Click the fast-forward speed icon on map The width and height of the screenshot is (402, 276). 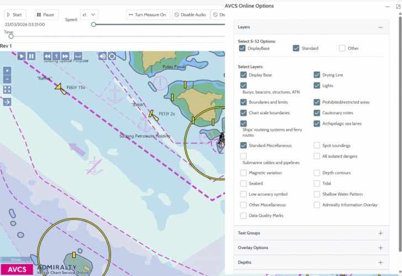(x=65, y=56)
